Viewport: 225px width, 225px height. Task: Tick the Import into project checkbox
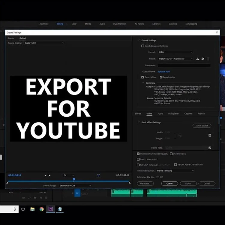point(138,159)
